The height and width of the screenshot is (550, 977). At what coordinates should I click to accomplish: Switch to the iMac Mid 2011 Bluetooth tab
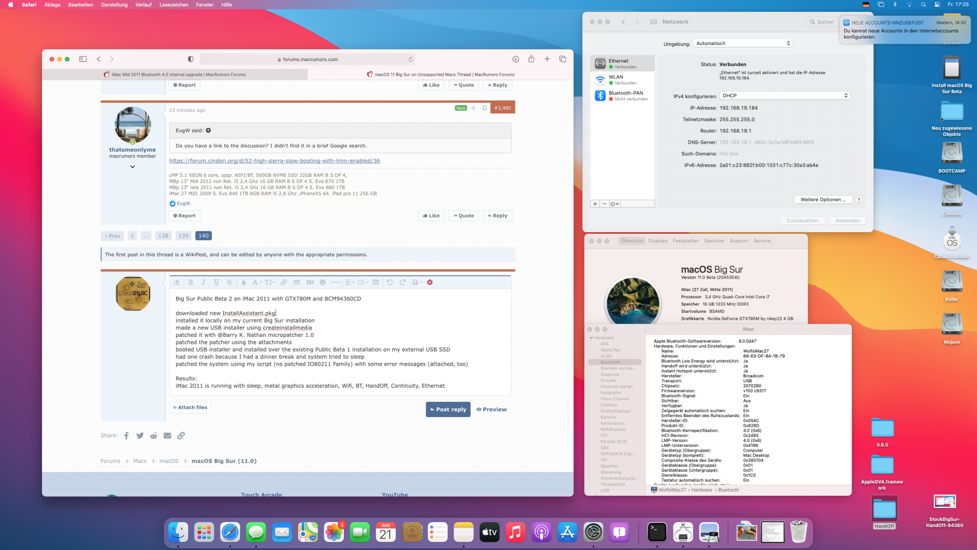pos(175,75)
